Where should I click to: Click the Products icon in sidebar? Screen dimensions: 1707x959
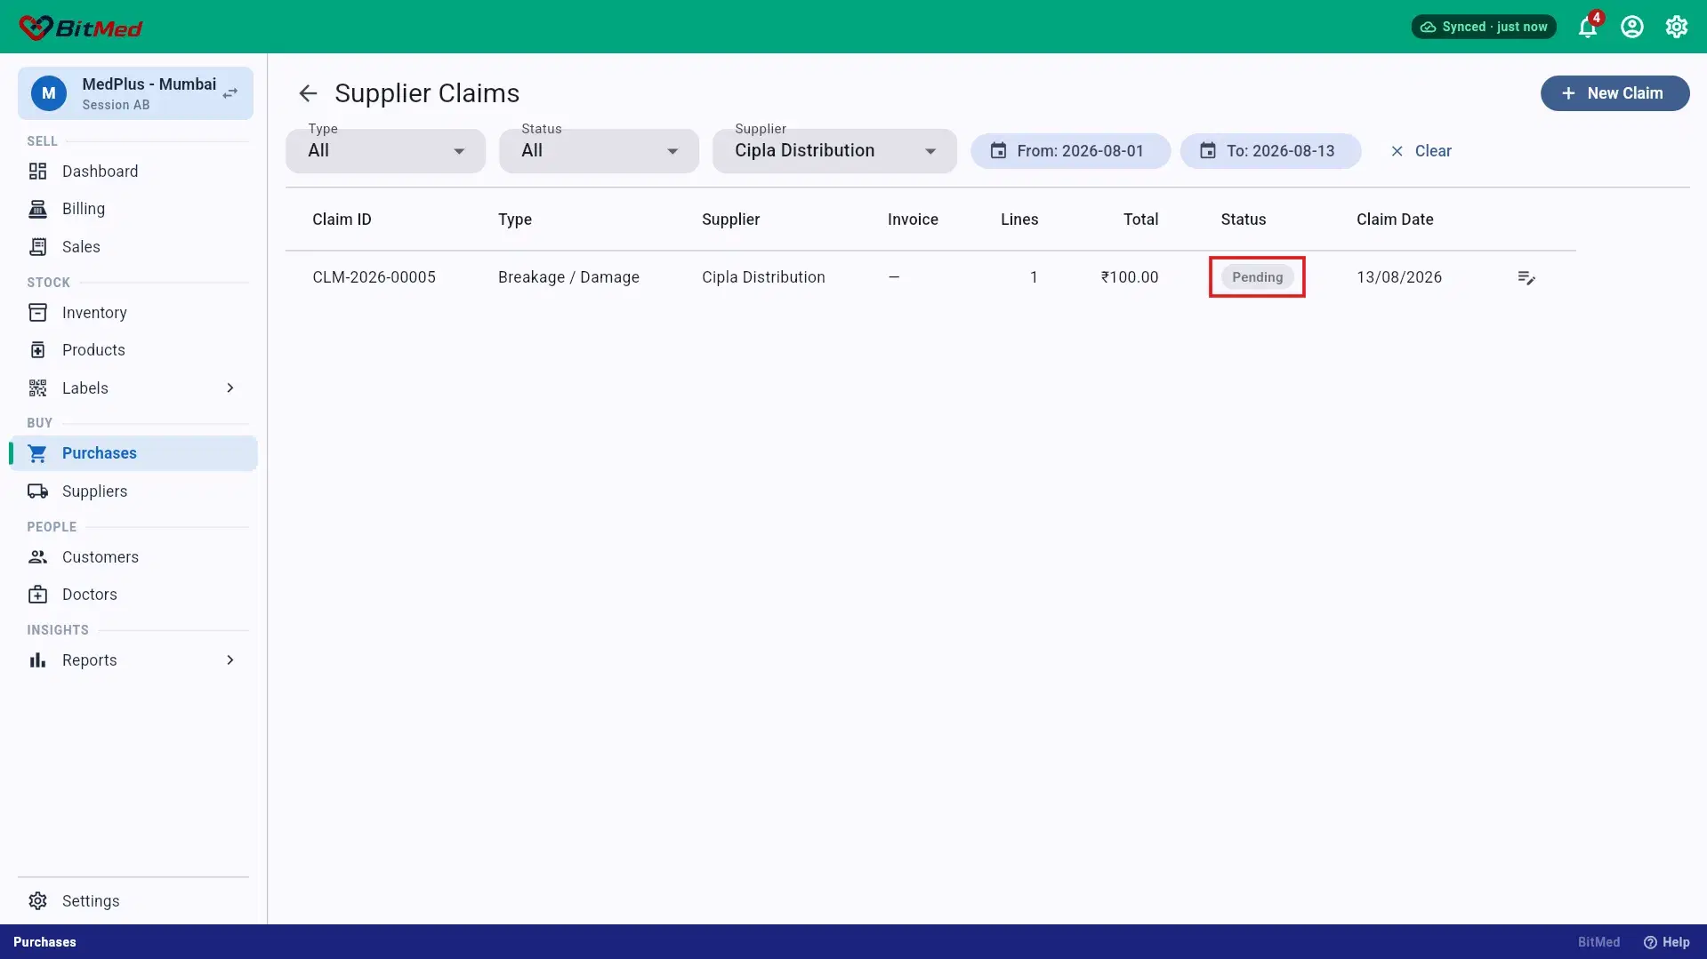tap(37, 350)
